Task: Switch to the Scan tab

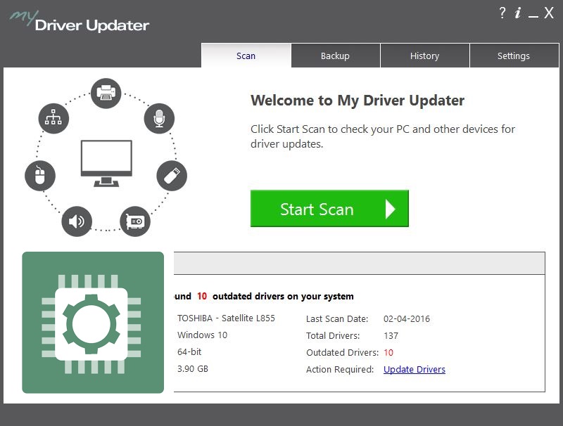Action: 246,56
